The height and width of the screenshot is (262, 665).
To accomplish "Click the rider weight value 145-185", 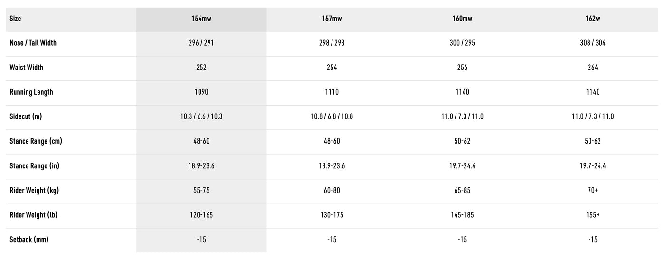I will click(x=462, y=215).
